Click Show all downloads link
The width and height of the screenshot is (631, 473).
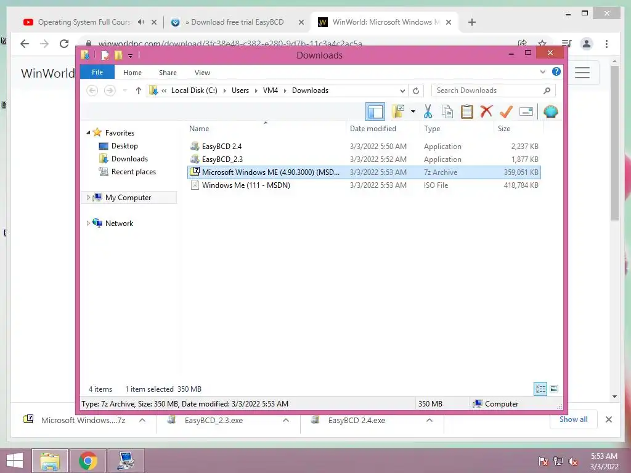(574, 419)
